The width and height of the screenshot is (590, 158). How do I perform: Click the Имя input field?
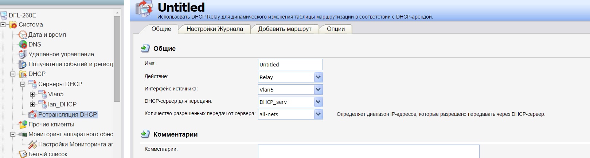(290, 65)
